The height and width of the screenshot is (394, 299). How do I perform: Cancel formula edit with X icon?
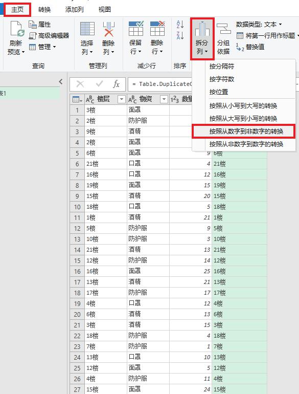coord(80,84)
